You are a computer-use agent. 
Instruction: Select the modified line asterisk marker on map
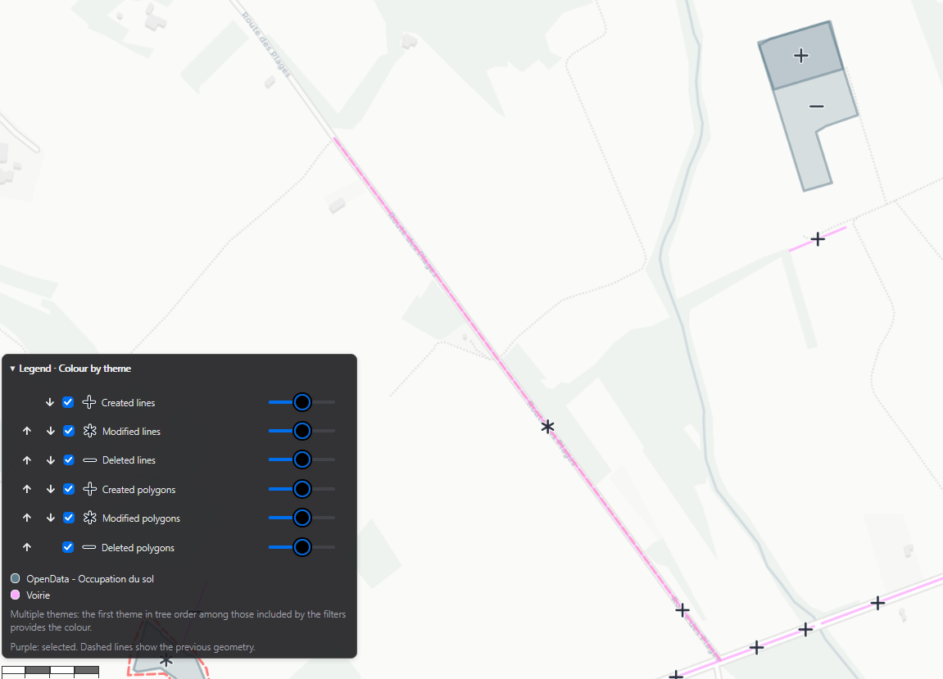pyautogui.click(x=547, y=427)
